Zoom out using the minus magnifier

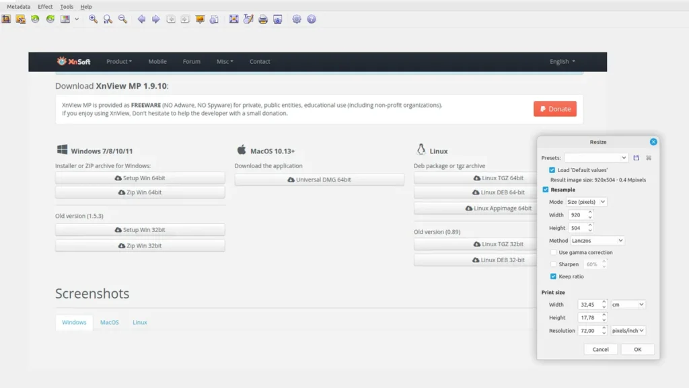(x=122, y=19)
